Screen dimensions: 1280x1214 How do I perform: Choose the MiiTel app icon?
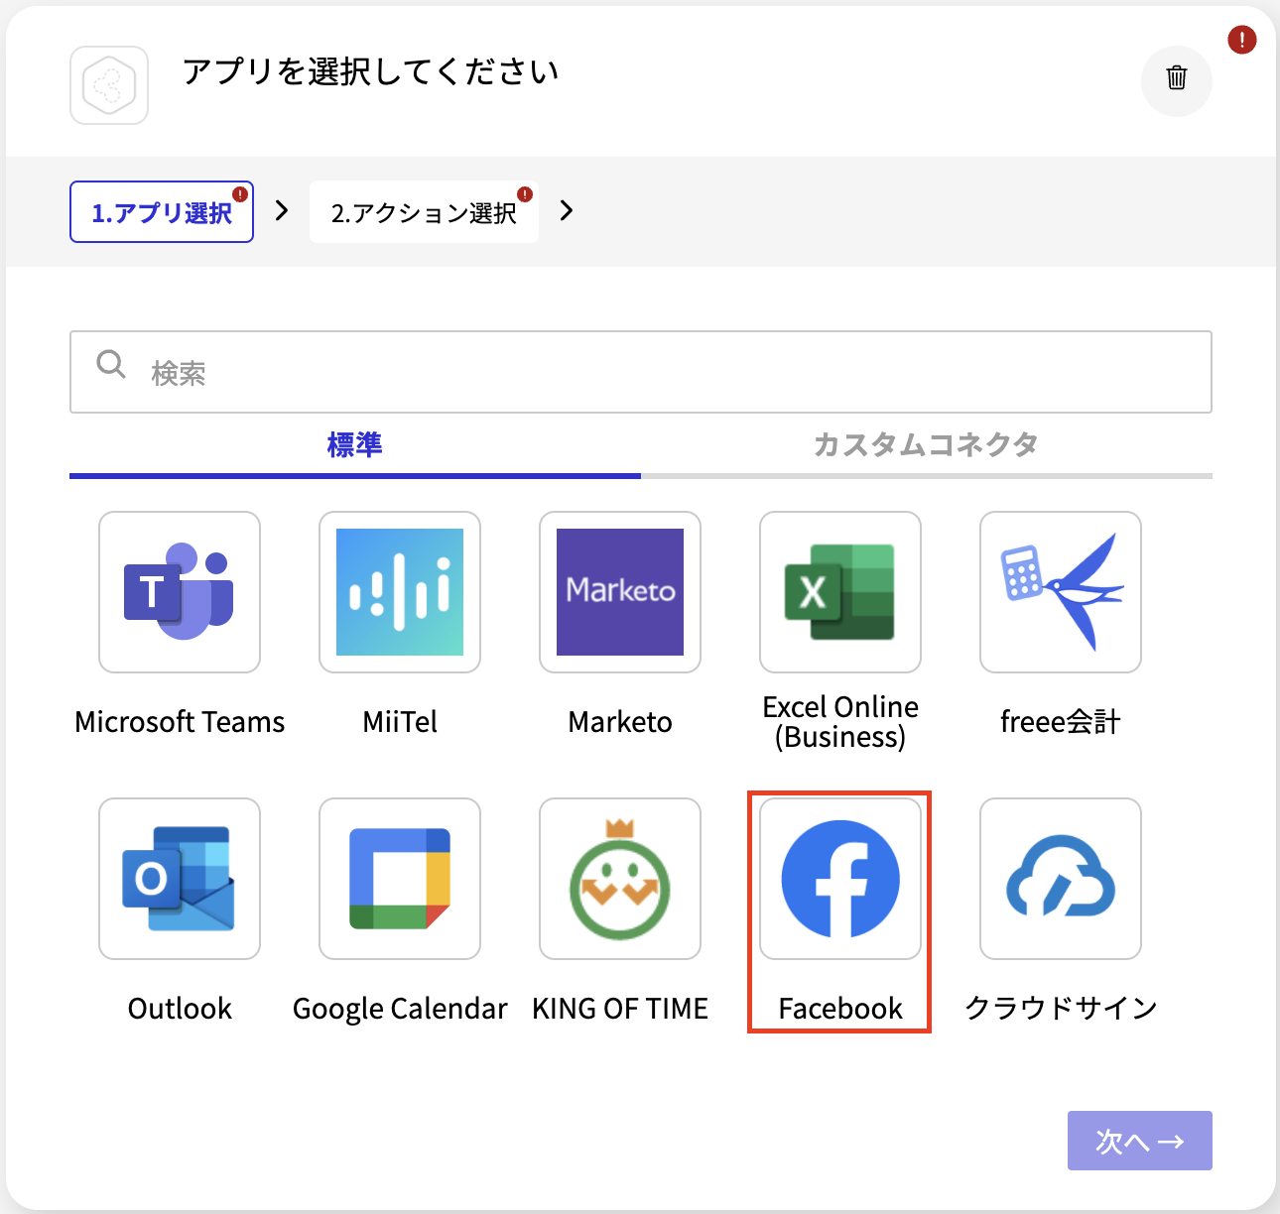pyautogui.click(x=400, y=592)
